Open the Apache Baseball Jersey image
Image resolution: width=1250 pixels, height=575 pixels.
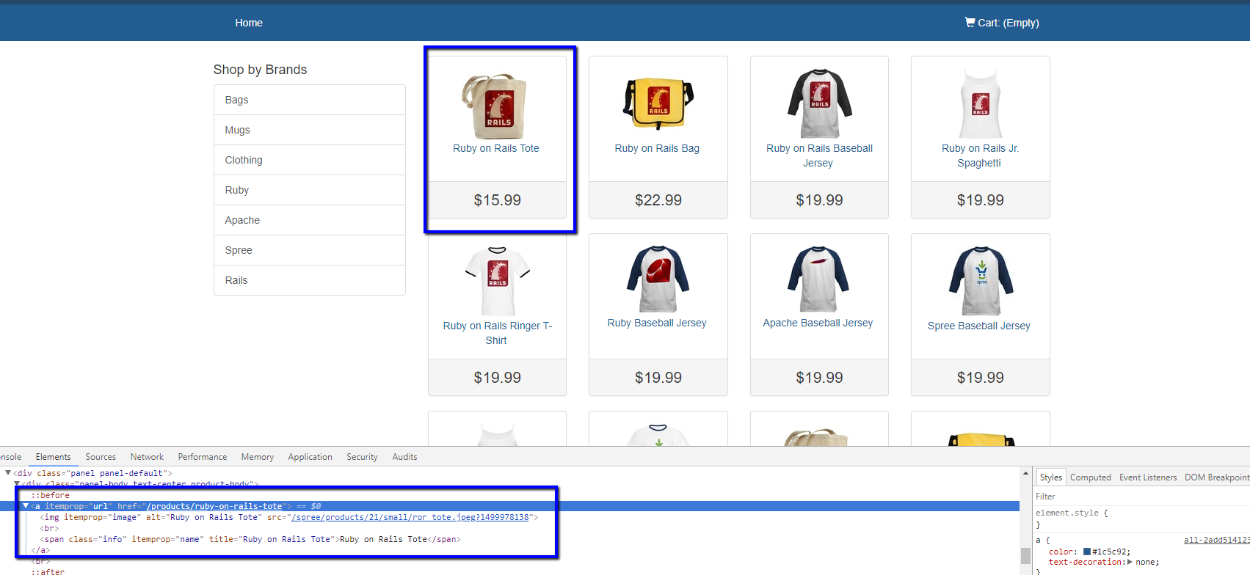pos(818,279)
